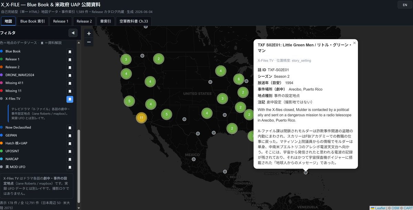Click the フィルタ panel heading
Viewport: 413px width, 210px height.
coord(8,33)
